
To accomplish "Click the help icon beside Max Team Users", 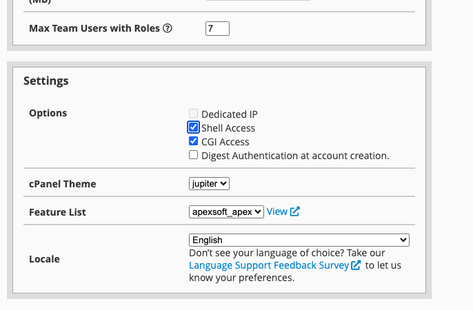I will point(168,29).
